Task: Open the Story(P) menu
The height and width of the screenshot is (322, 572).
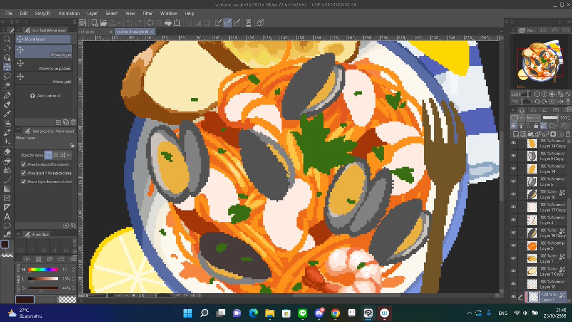Action: click(x=43, y=13)
